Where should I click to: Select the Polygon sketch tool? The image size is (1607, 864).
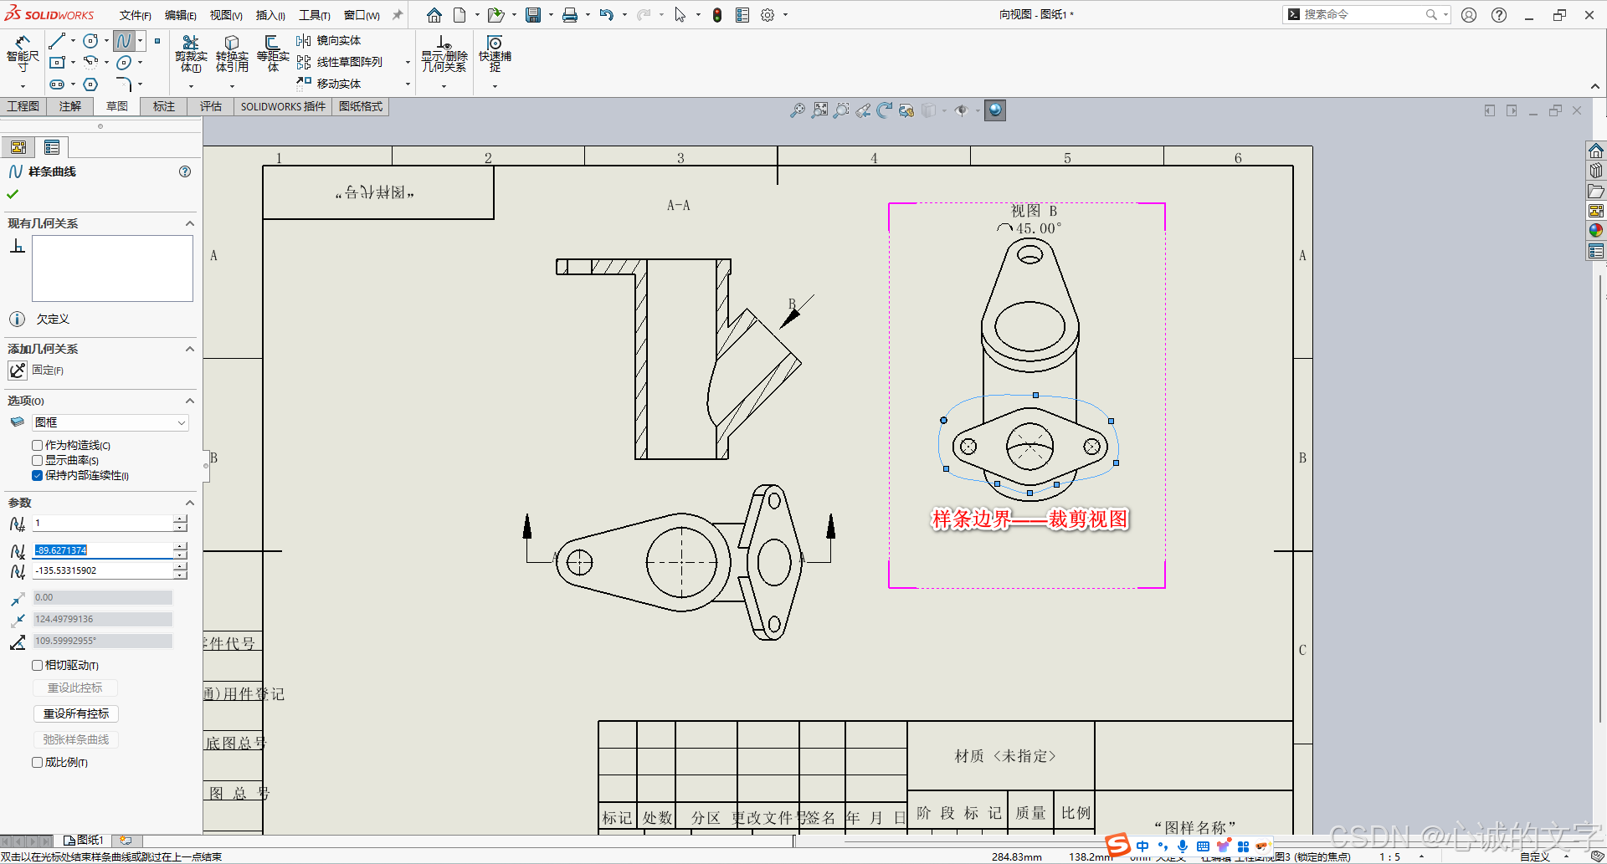coord(90,84)
